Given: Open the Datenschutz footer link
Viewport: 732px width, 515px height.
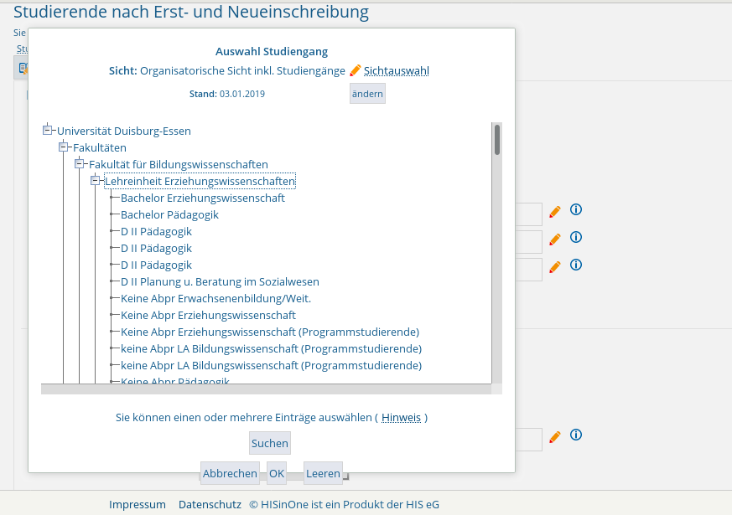Looking at the screenshot, I should pos(210,505).
